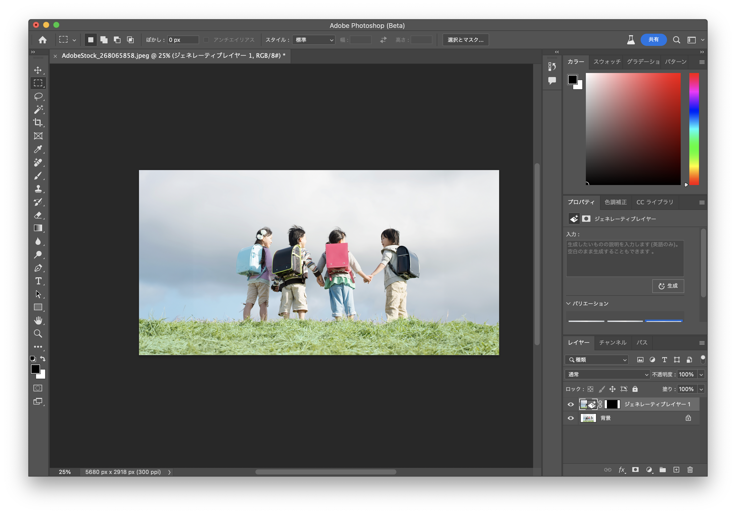The image size is (736, 514).
Task: Choose the add to selection mode
Action: click(x=104, y=40)
